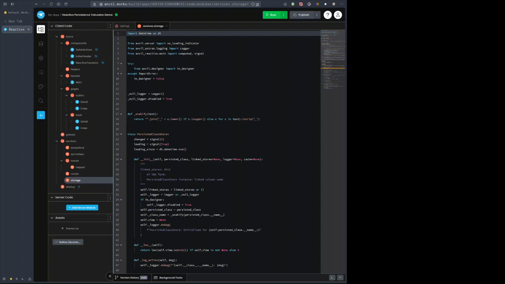This screenshot has width=505, height=284.
Task: Open theme.css asset file
Action: [72, 229]
